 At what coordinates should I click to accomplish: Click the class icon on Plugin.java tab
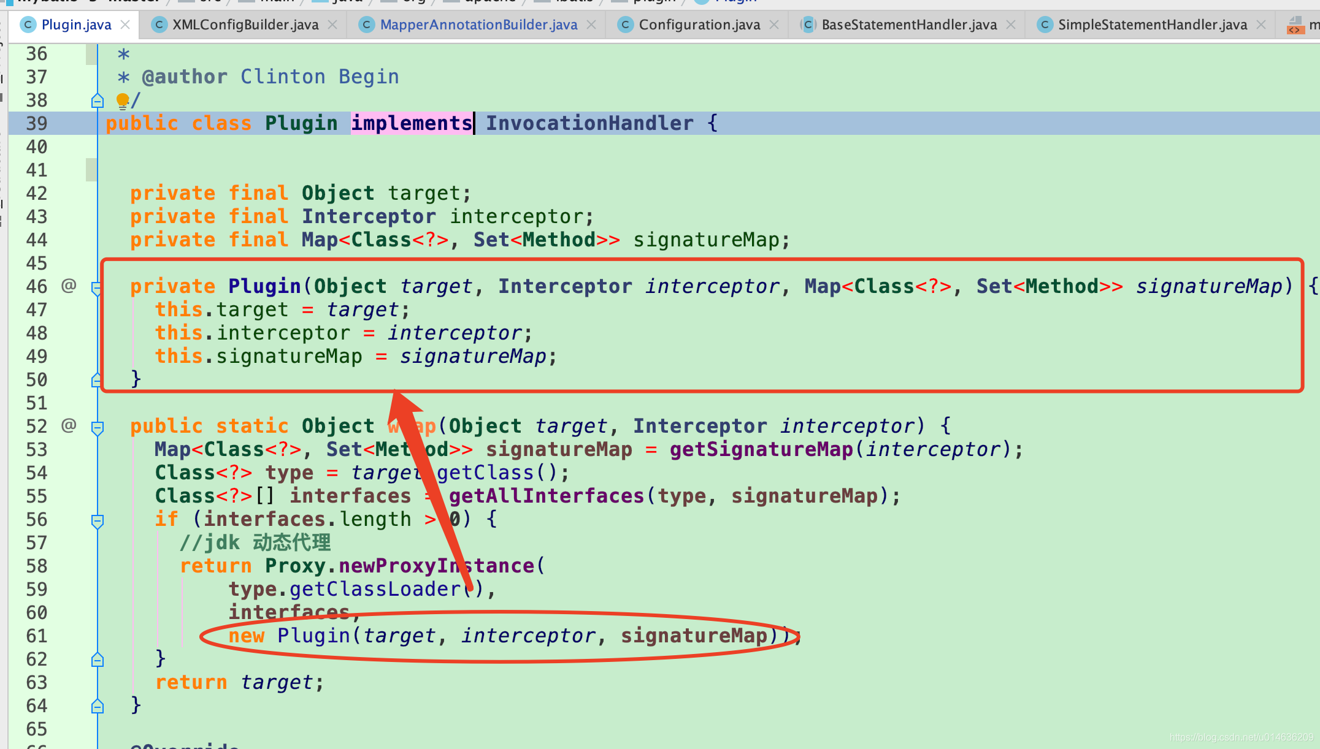click(28, 25)
